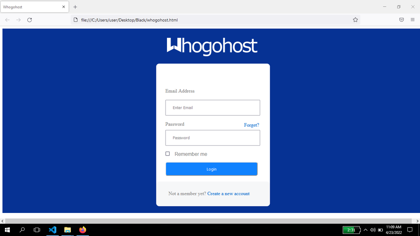Close the Firefox window
Viewport: 420px width, 236px height.
(x=413, y=7)
